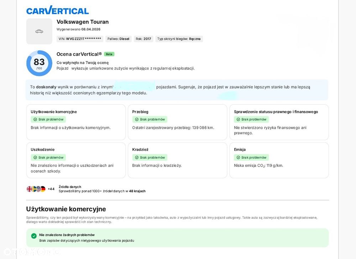This screenshot has height=259, width=356.
Task: Click the green checkmark in 'Nie znaleziono żadnych problemów'
Action: pyautogui.click(x=34, y=236)
